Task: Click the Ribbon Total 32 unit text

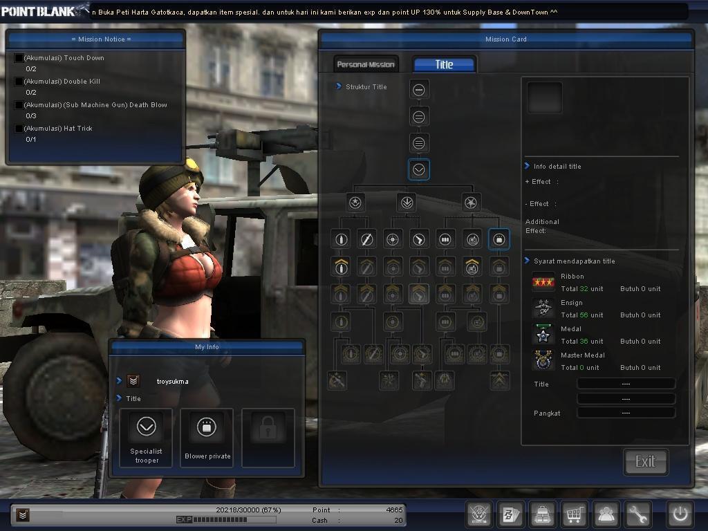Action: pyautogui.click(x=581, y=288)
